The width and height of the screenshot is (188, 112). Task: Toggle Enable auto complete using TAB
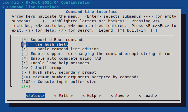(x=61, y=58)
